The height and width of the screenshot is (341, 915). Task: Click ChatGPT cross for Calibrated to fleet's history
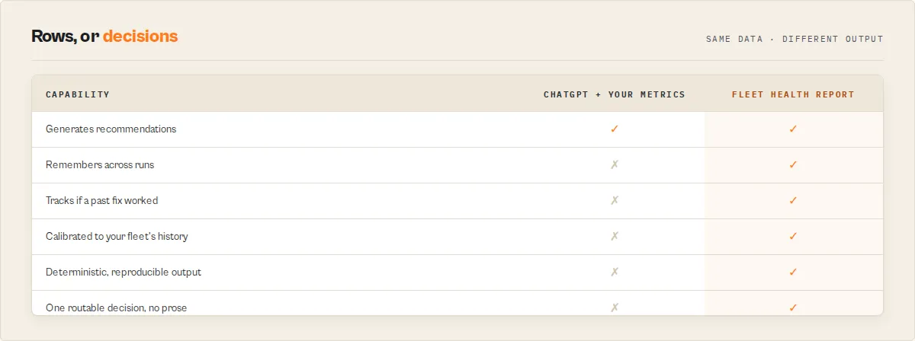pos(614,236)
